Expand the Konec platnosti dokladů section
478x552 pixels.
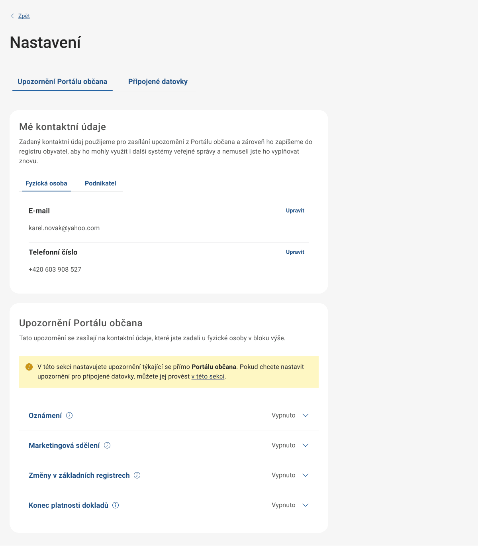305,505
